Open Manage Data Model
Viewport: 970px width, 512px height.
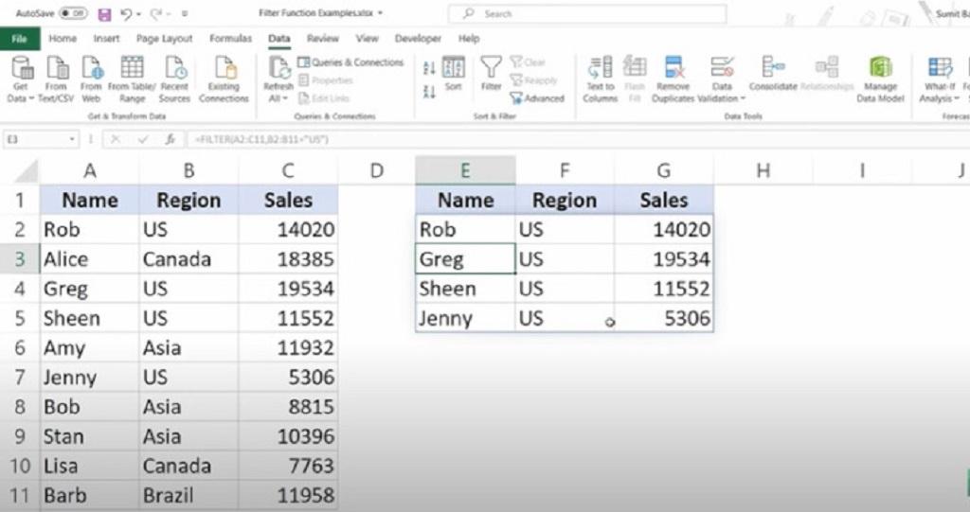coord(880,79)
